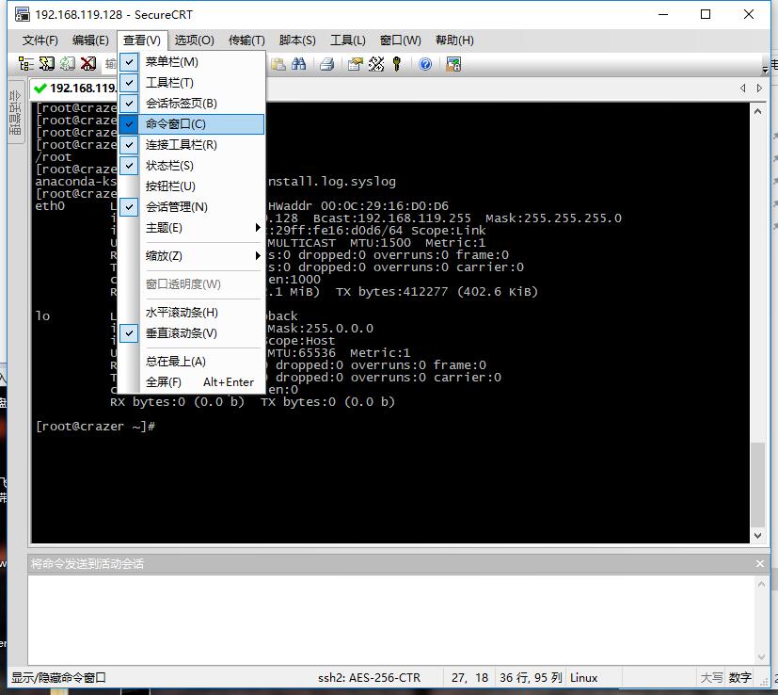
Task: Select 全屏(F) full screen entry
Action: click(x=191, y=382)
